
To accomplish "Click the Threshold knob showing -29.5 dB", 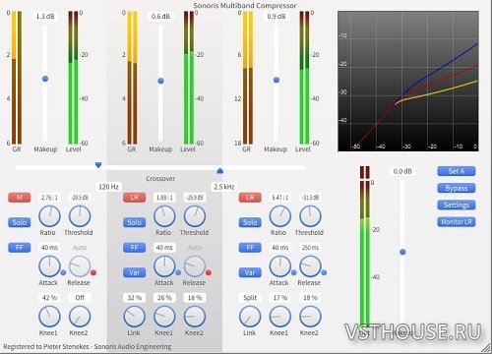I will tap(80, 216).
